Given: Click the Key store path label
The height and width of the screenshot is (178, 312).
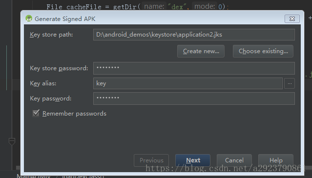Looking at the screenshot, I should 51,35.
